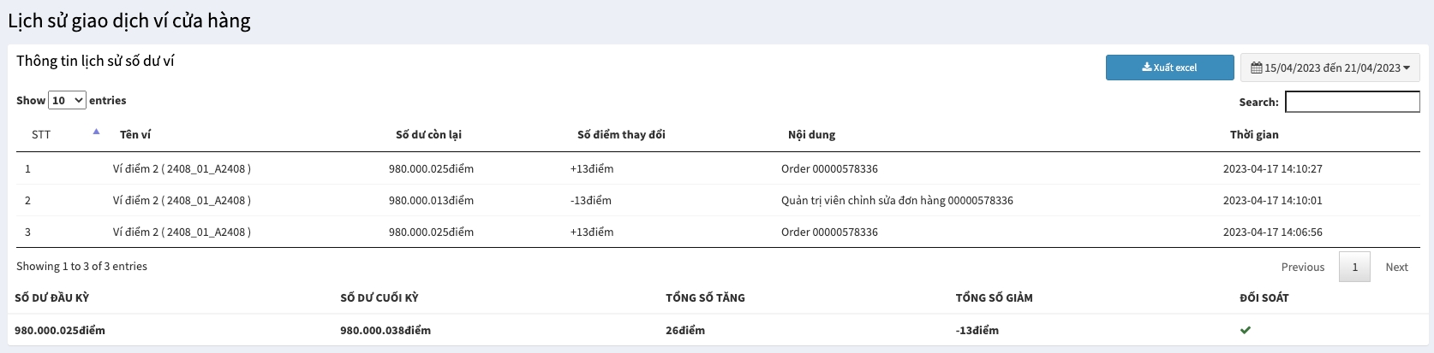
Task: Sort table by Thời gian column
Action: pos(1254,134)
